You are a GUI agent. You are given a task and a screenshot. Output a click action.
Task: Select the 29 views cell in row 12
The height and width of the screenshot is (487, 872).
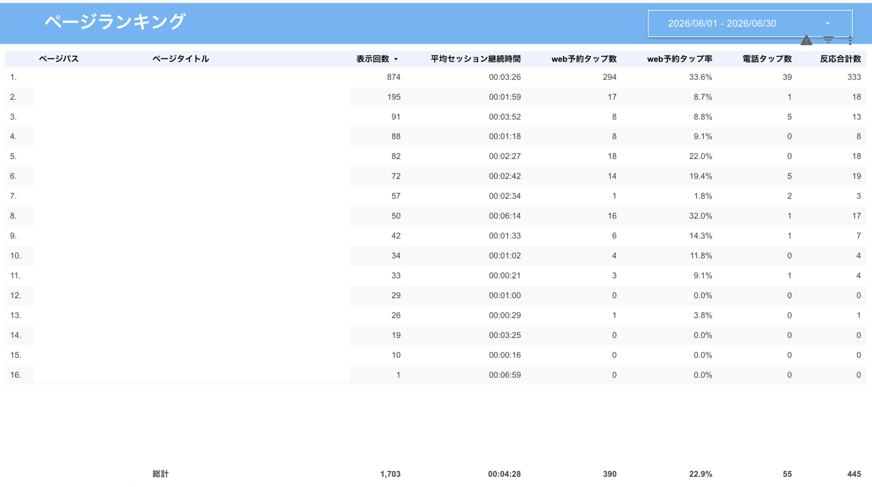(x=396, y=295)
